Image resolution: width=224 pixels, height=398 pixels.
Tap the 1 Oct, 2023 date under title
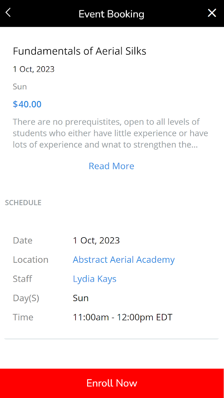click(34, 69)
